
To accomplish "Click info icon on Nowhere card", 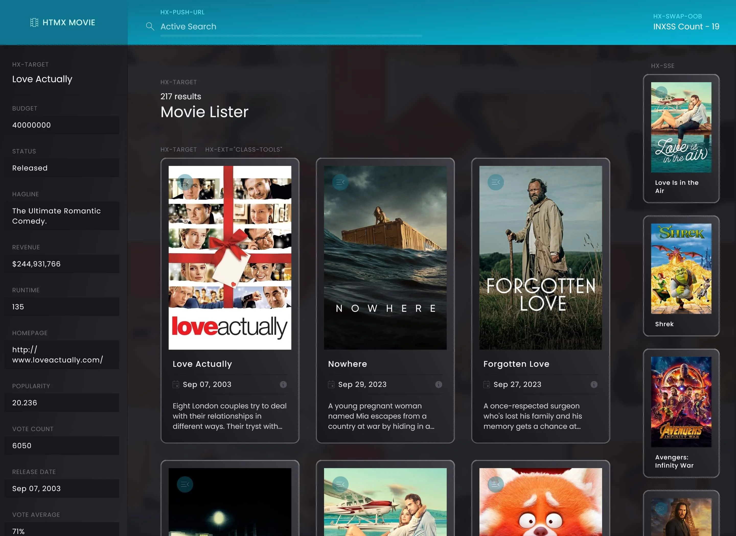I will pos(439,384).
